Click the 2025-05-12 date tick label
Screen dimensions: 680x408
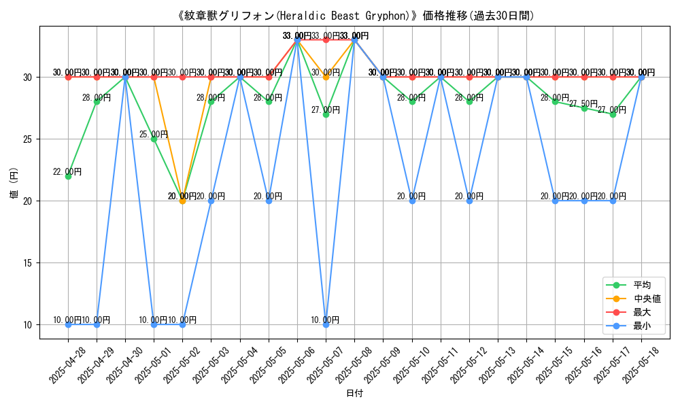pyautogui.click(x=468, y=365)
